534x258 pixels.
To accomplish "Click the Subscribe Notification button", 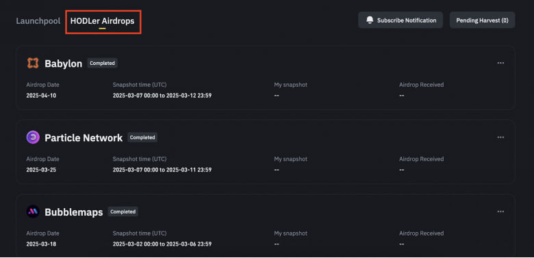I will point(400,20).
